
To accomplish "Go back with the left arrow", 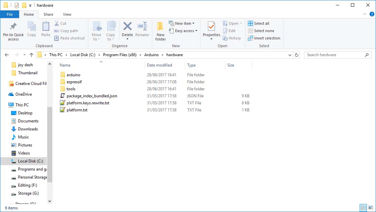I will click(x=7, y=55).
